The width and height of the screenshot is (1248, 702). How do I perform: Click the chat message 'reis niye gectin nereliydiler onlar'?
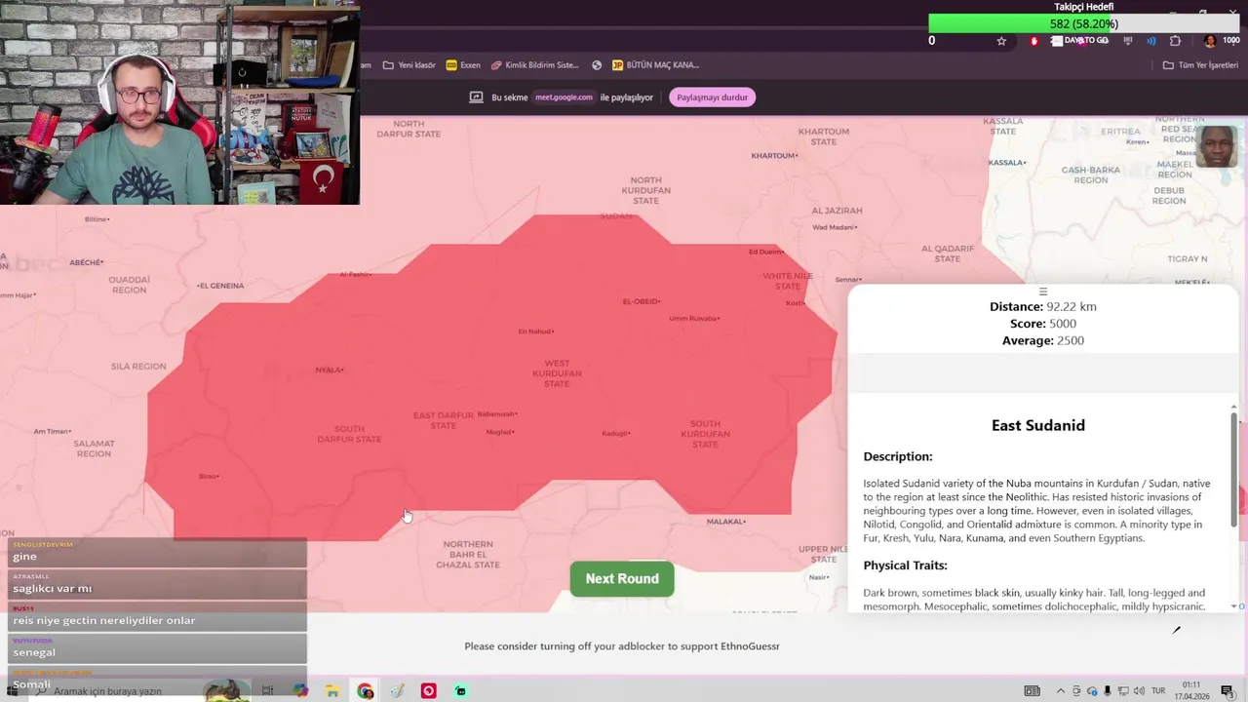[x=104, y=620]
